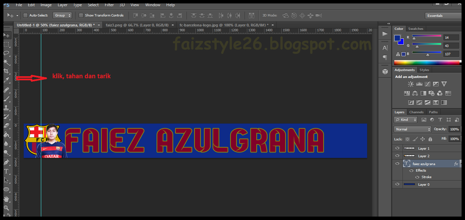The width and height of the screenshot is (465, 220).
Task: Add a Curves adjustment
Action: 428,84
